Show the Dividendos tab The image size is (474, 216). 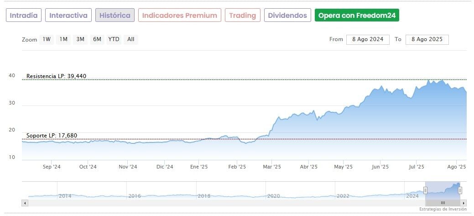(x=287, y=16)
